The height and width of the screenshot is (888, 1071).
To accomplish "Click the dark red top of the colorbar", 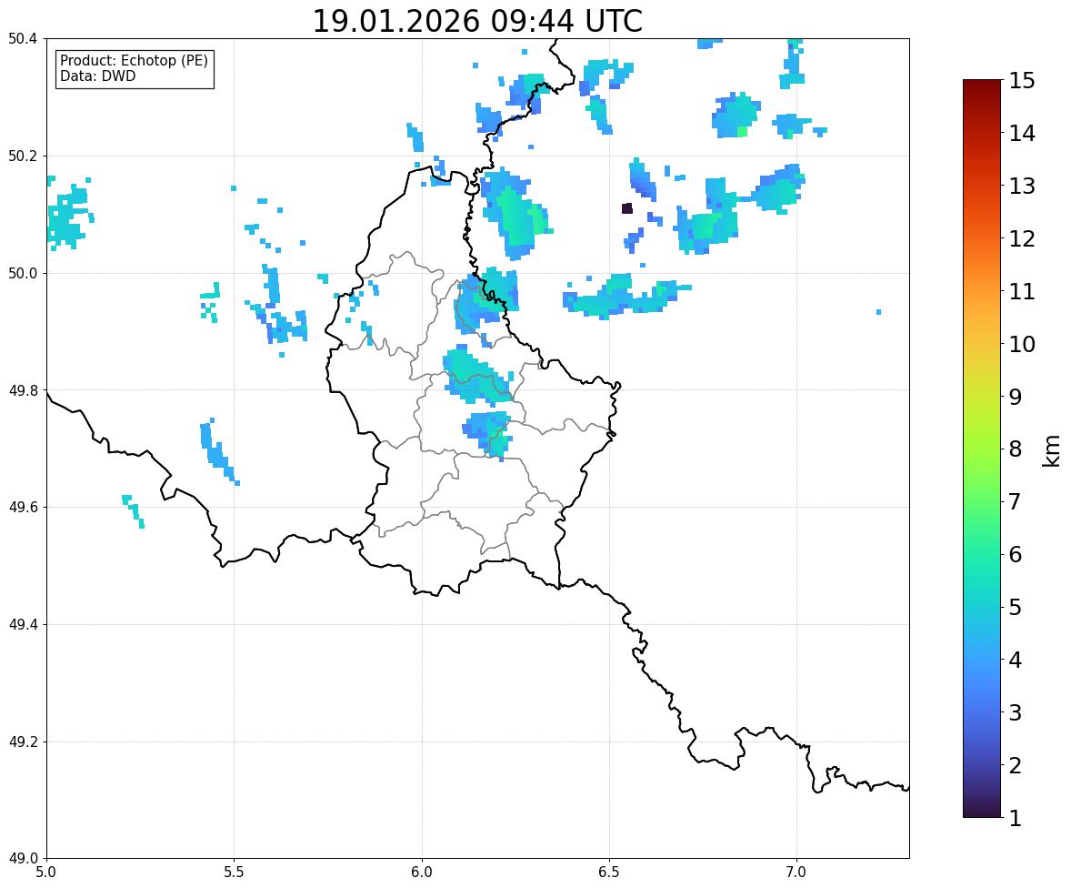I will tap(982, 86).
